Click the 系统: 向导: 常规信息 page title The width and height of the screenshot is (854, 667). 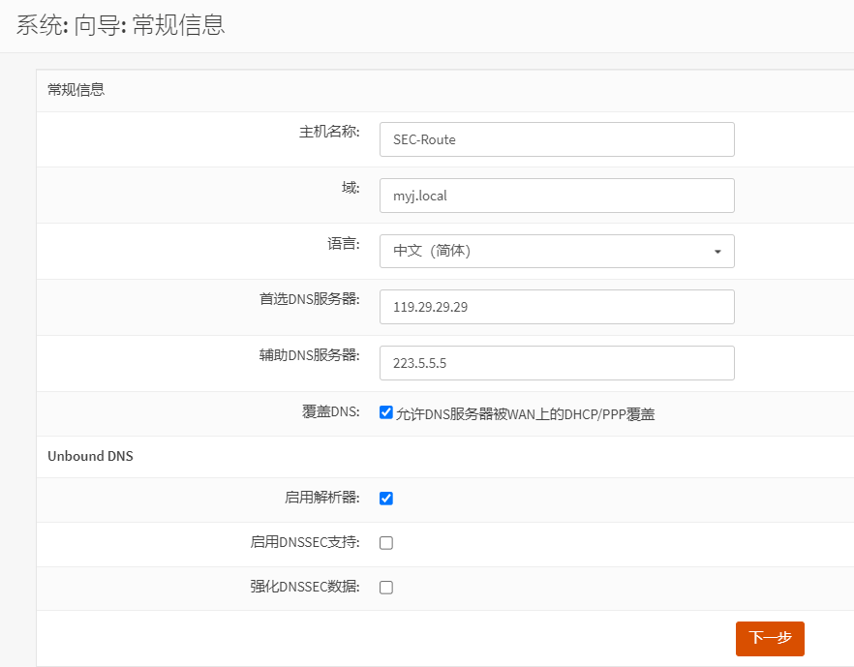(121, 25)
